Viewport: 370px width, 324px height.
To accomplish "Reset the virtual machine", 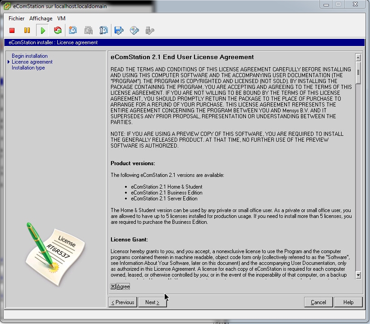I will pos(58,31).
